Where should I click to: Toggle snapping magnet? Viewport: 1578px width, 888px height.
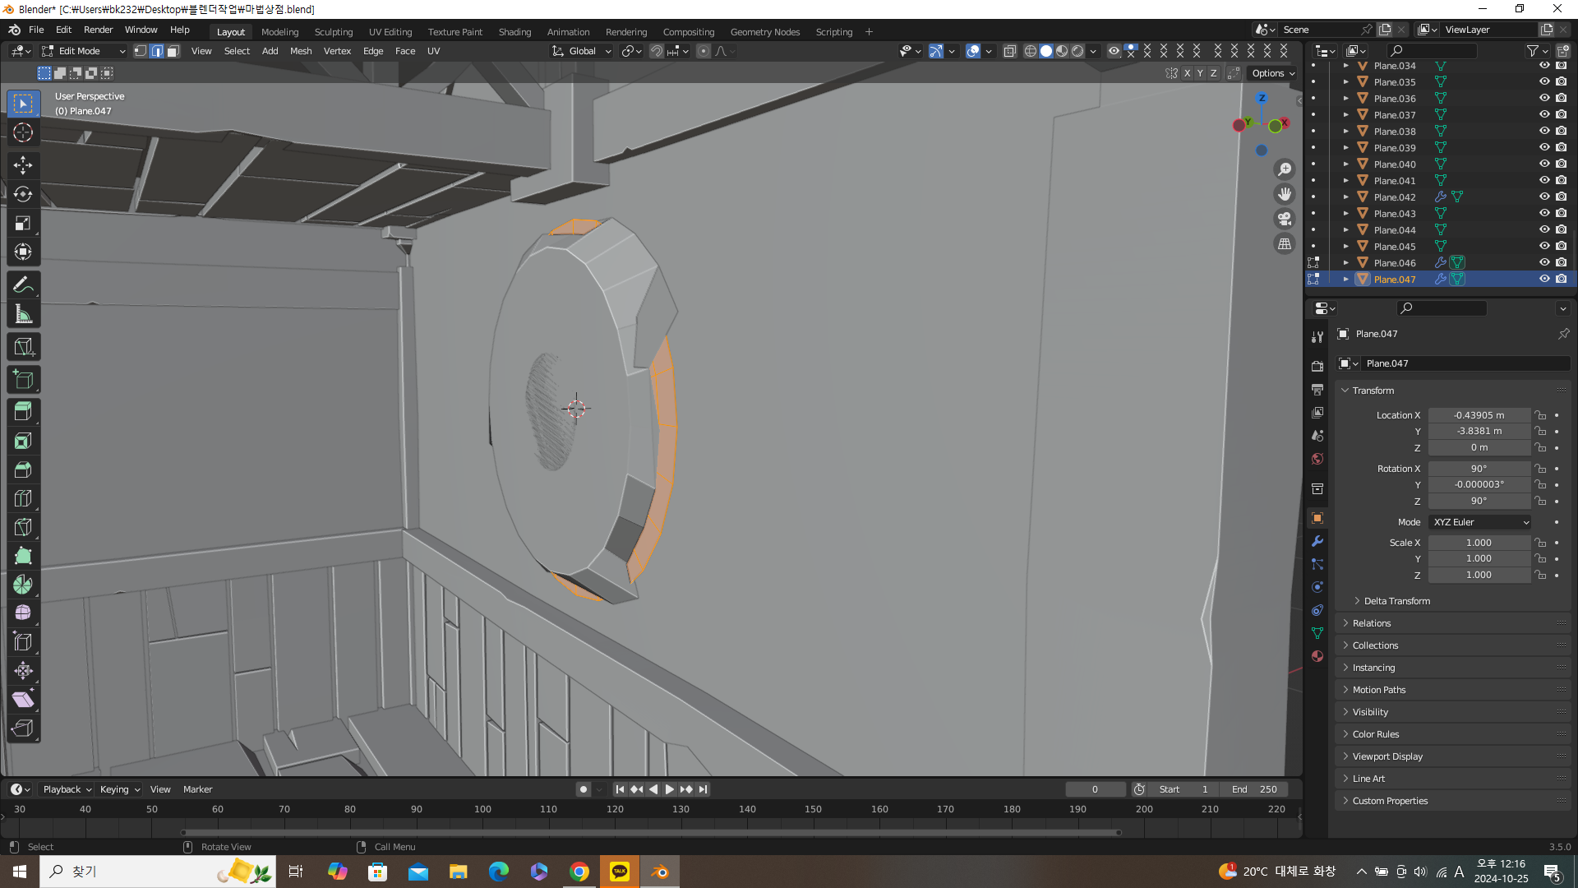point(657,51)
